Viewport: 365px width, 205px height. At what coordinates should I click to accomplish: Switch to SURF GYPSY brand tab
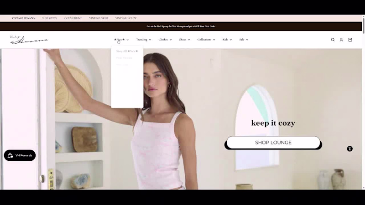tap(50, 18)
